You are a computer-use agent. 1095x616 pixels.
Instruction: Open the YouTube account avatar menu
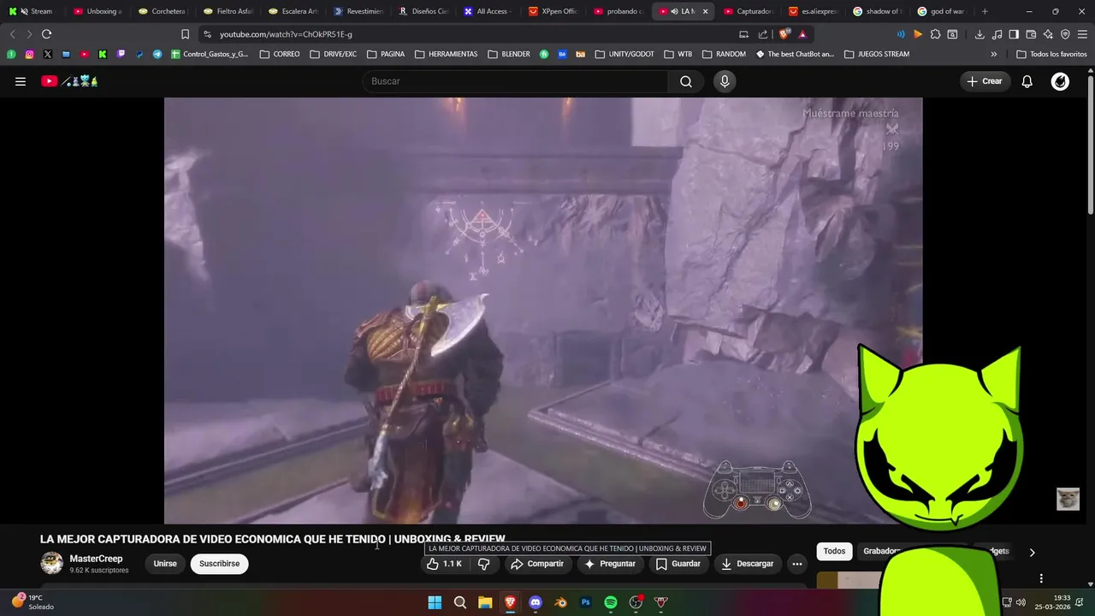(1060, 81)
